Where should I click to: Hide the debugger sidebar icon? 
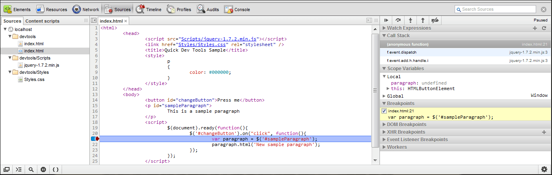pyautogui.click(x=368, y=21)
